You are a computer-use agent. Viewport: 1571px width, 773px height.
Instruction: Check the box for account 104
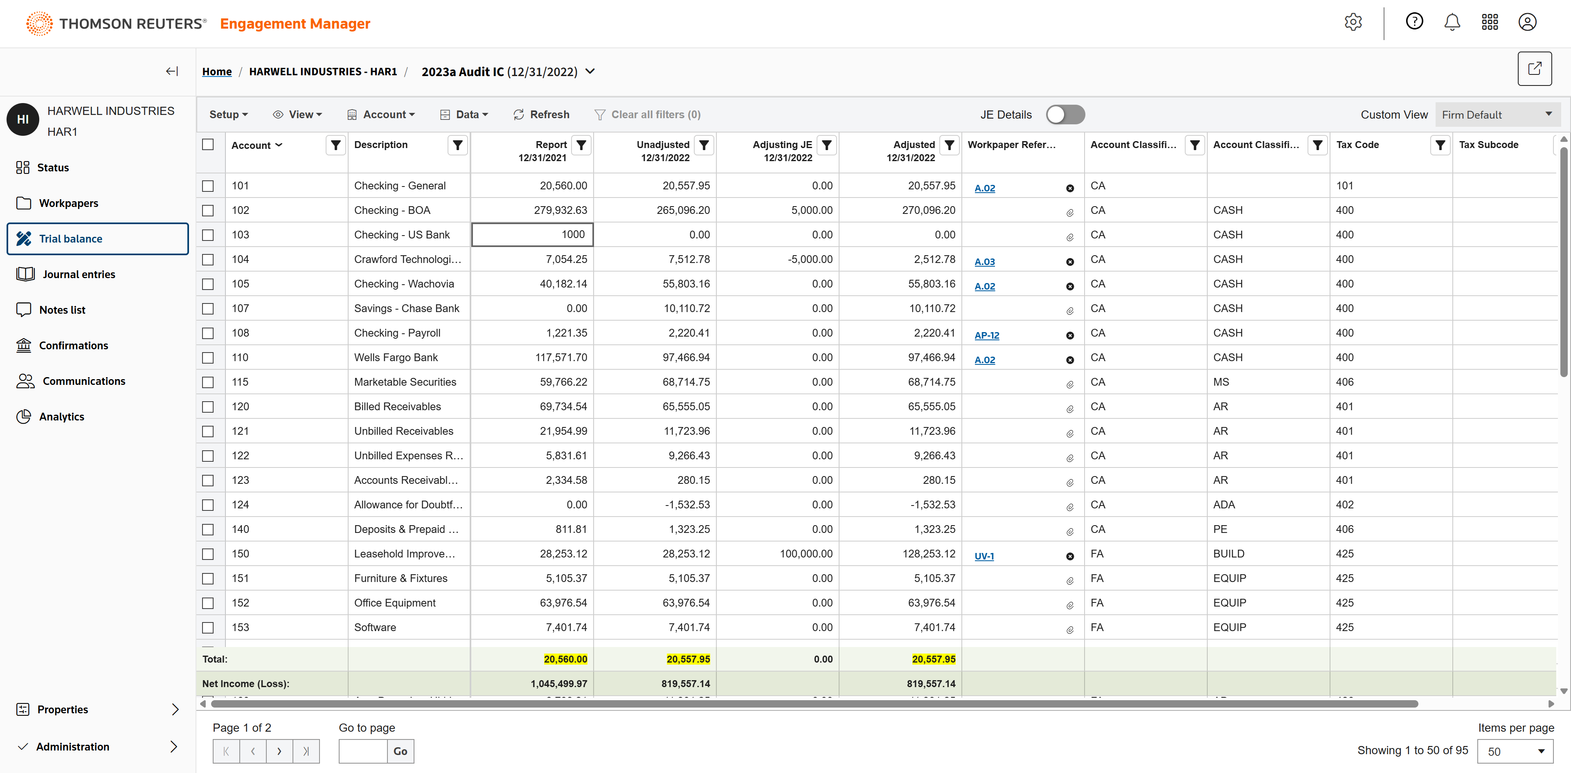208,260
